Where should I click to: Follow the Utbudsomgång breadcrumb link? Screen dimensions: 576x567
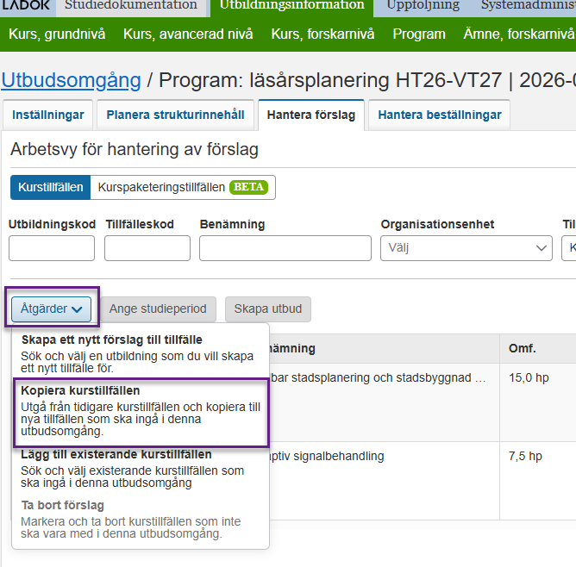(71, 80)
